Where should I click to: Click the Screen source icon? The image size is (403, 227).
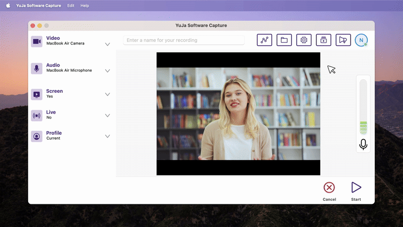click(37, 94)
